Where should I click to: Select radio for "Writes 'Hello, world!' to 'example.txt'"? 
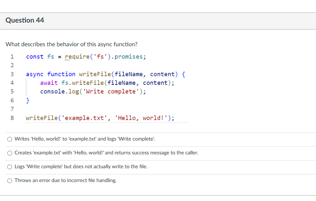click(9, 139)
